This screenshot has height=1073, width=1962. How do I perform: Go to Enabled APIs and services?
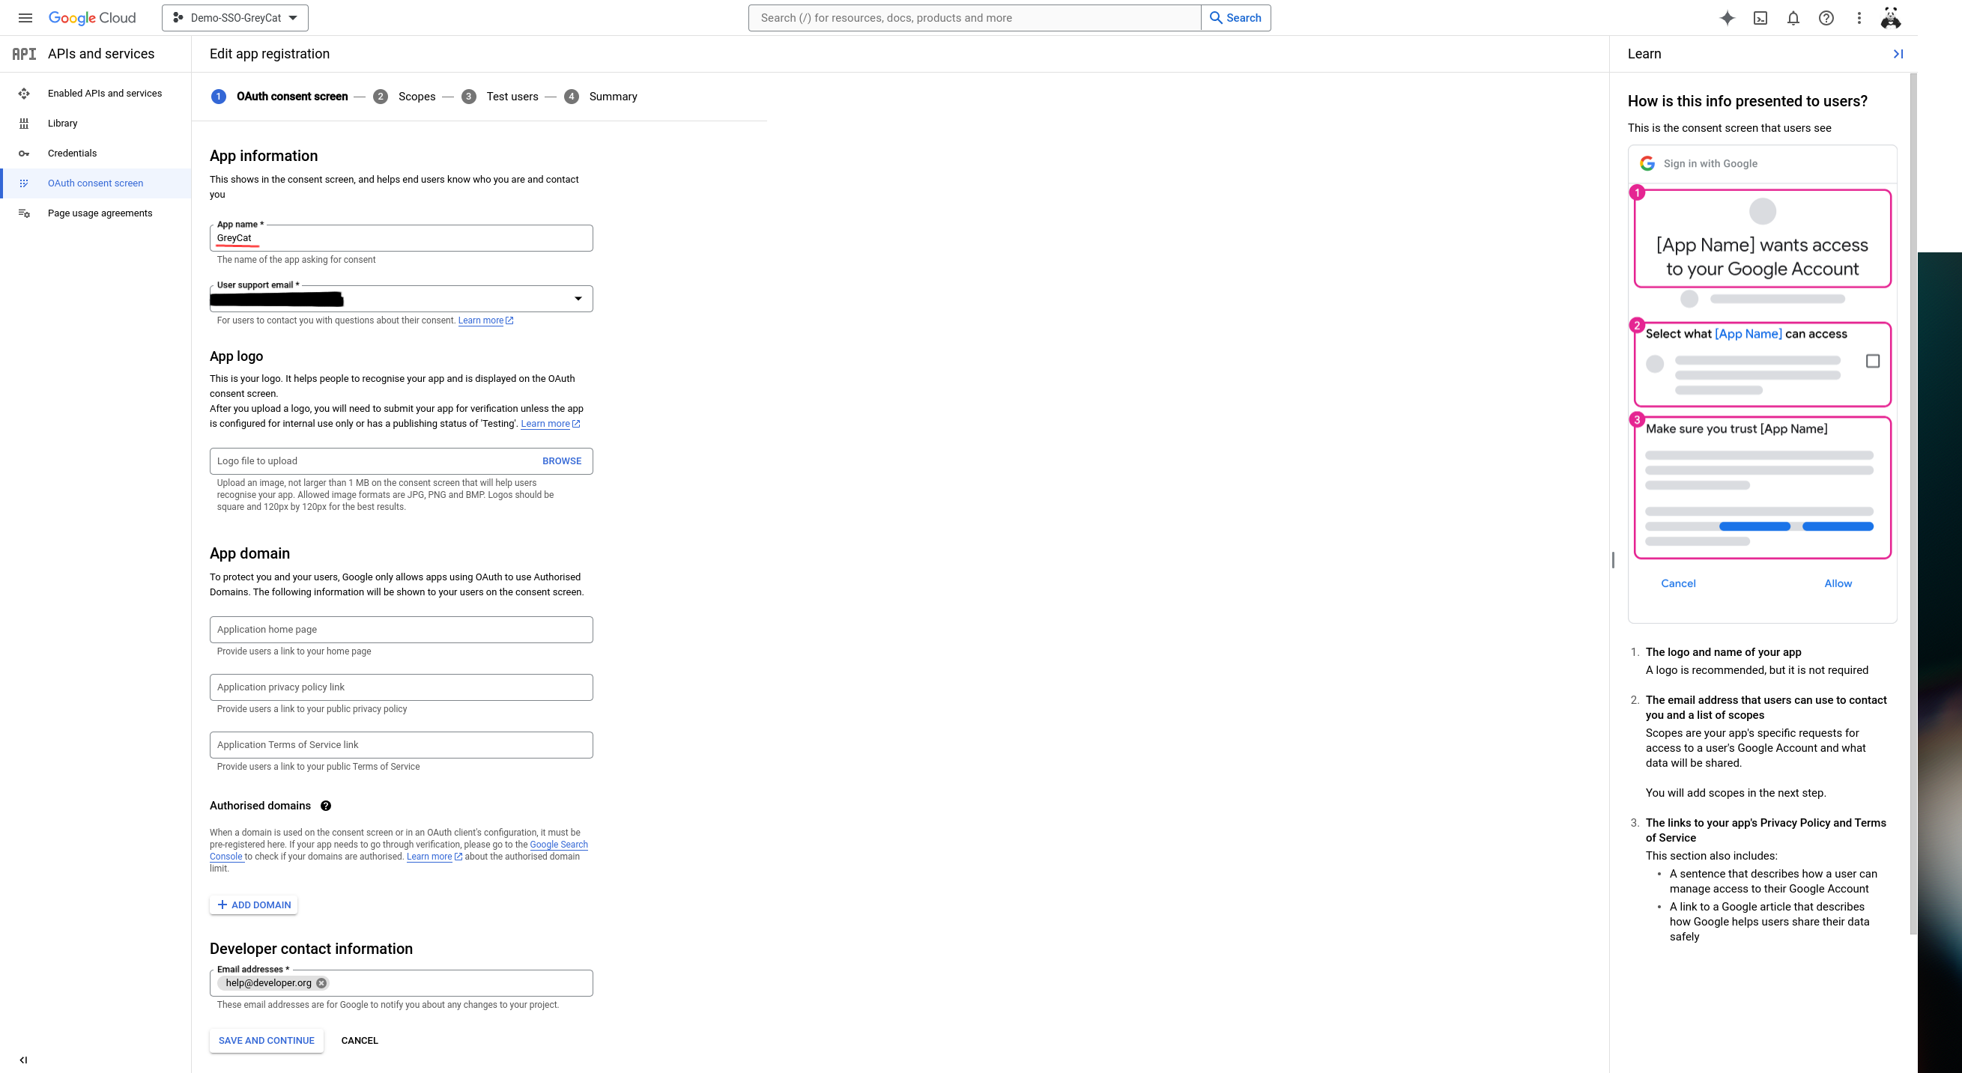96,93
